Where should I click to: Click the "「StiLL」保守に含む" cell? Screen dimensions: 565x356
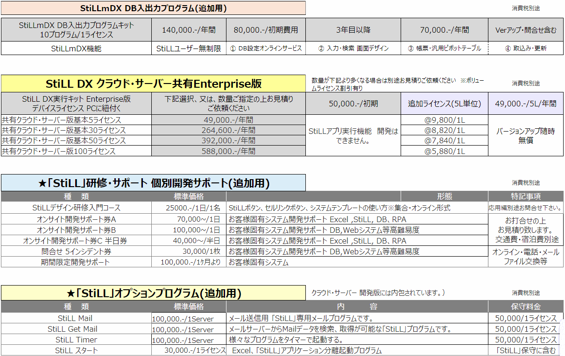pos(526,350)
